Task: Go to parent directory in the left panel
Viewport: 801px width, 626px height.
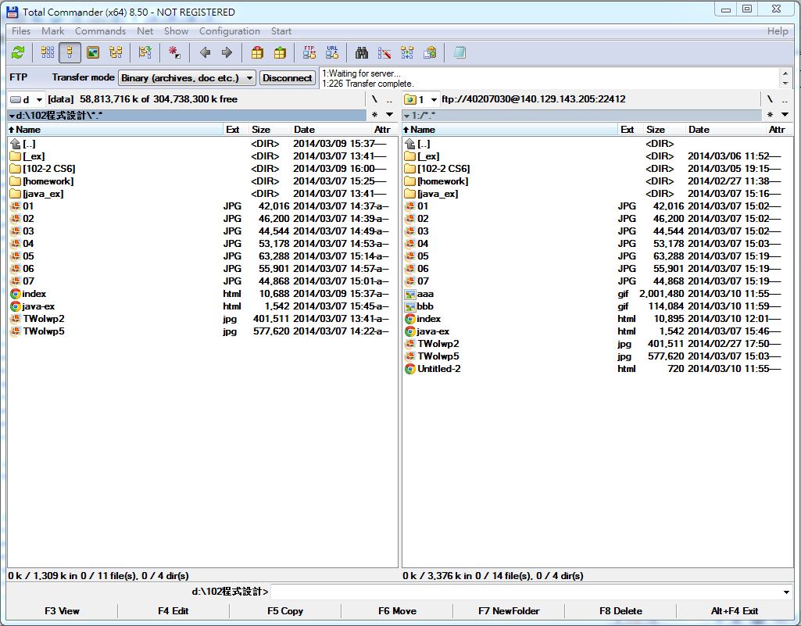Action: [x=389, y=100]
